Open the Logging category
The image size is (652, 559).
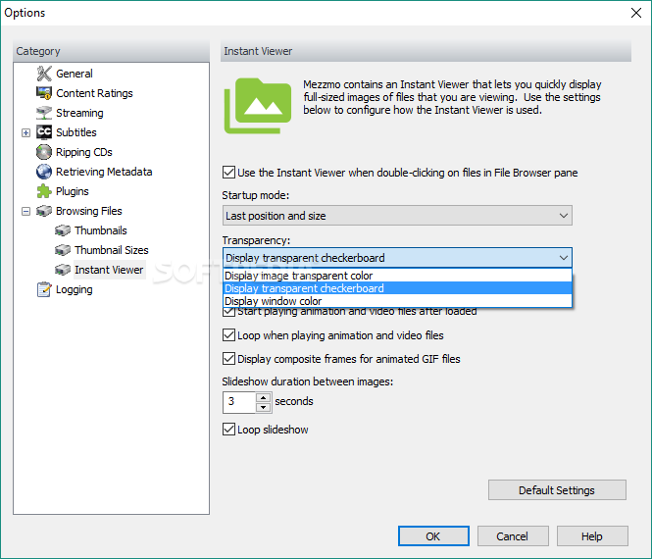75,289
